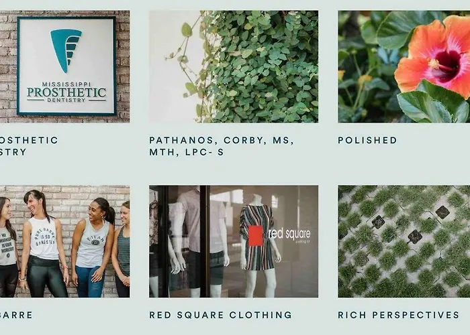Open the Red Square storefront mannequin image

coord(234,241)
